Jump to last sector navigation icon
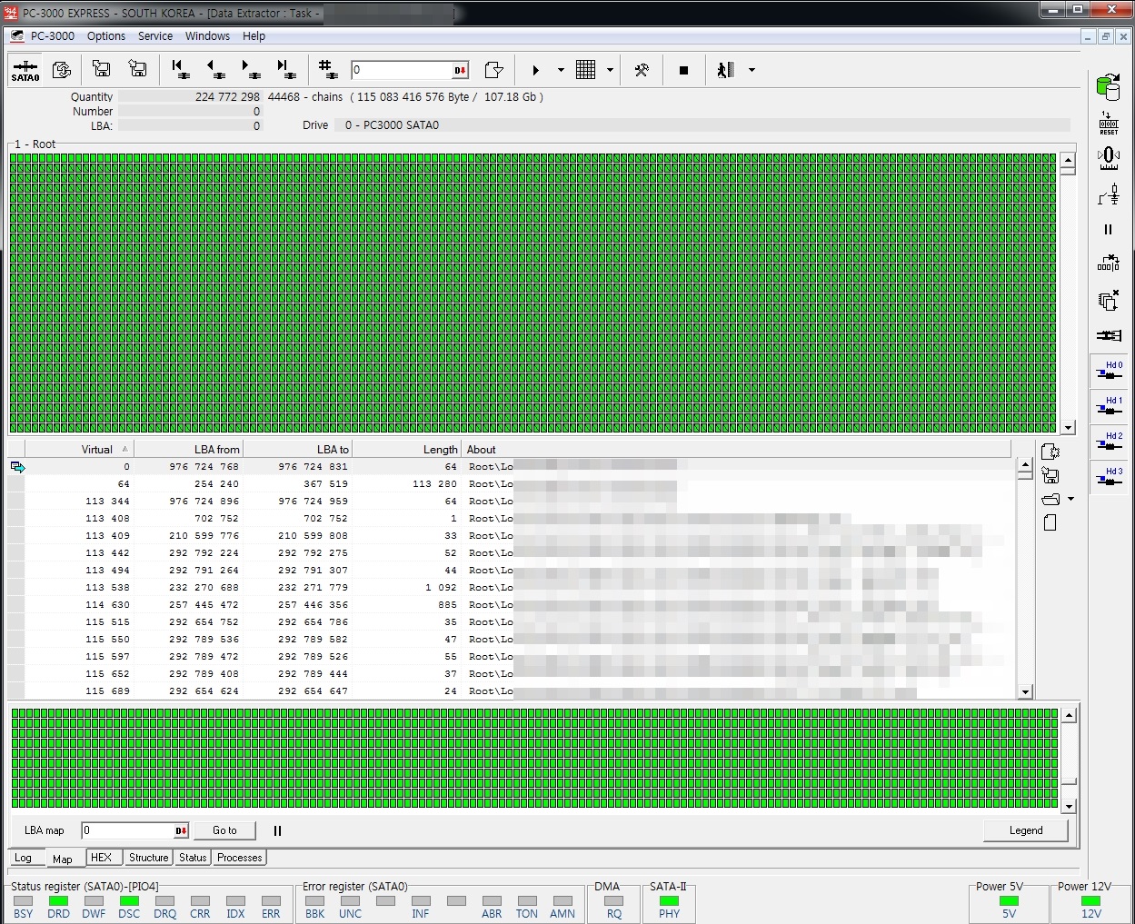The height and width of the screenshot is (924, 1135). pos(285,70)
